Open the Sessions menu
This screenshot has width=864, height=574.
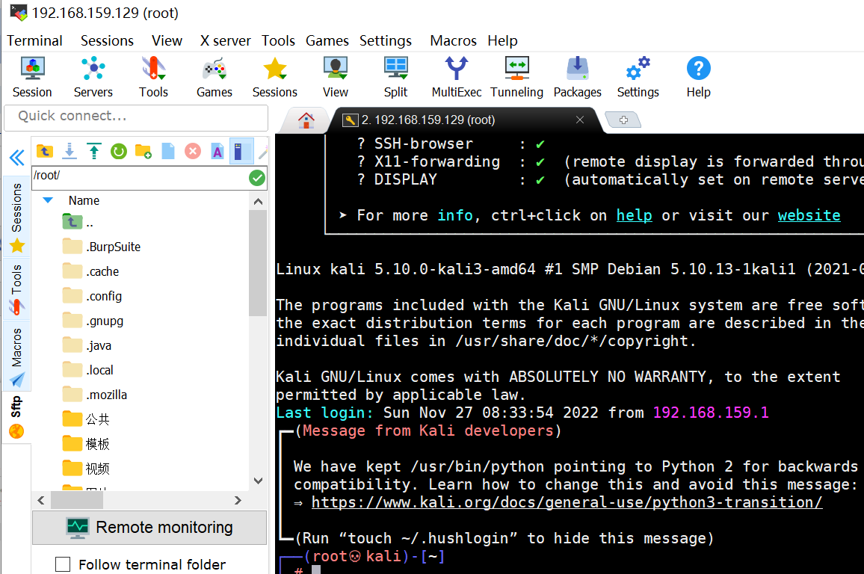107,41
